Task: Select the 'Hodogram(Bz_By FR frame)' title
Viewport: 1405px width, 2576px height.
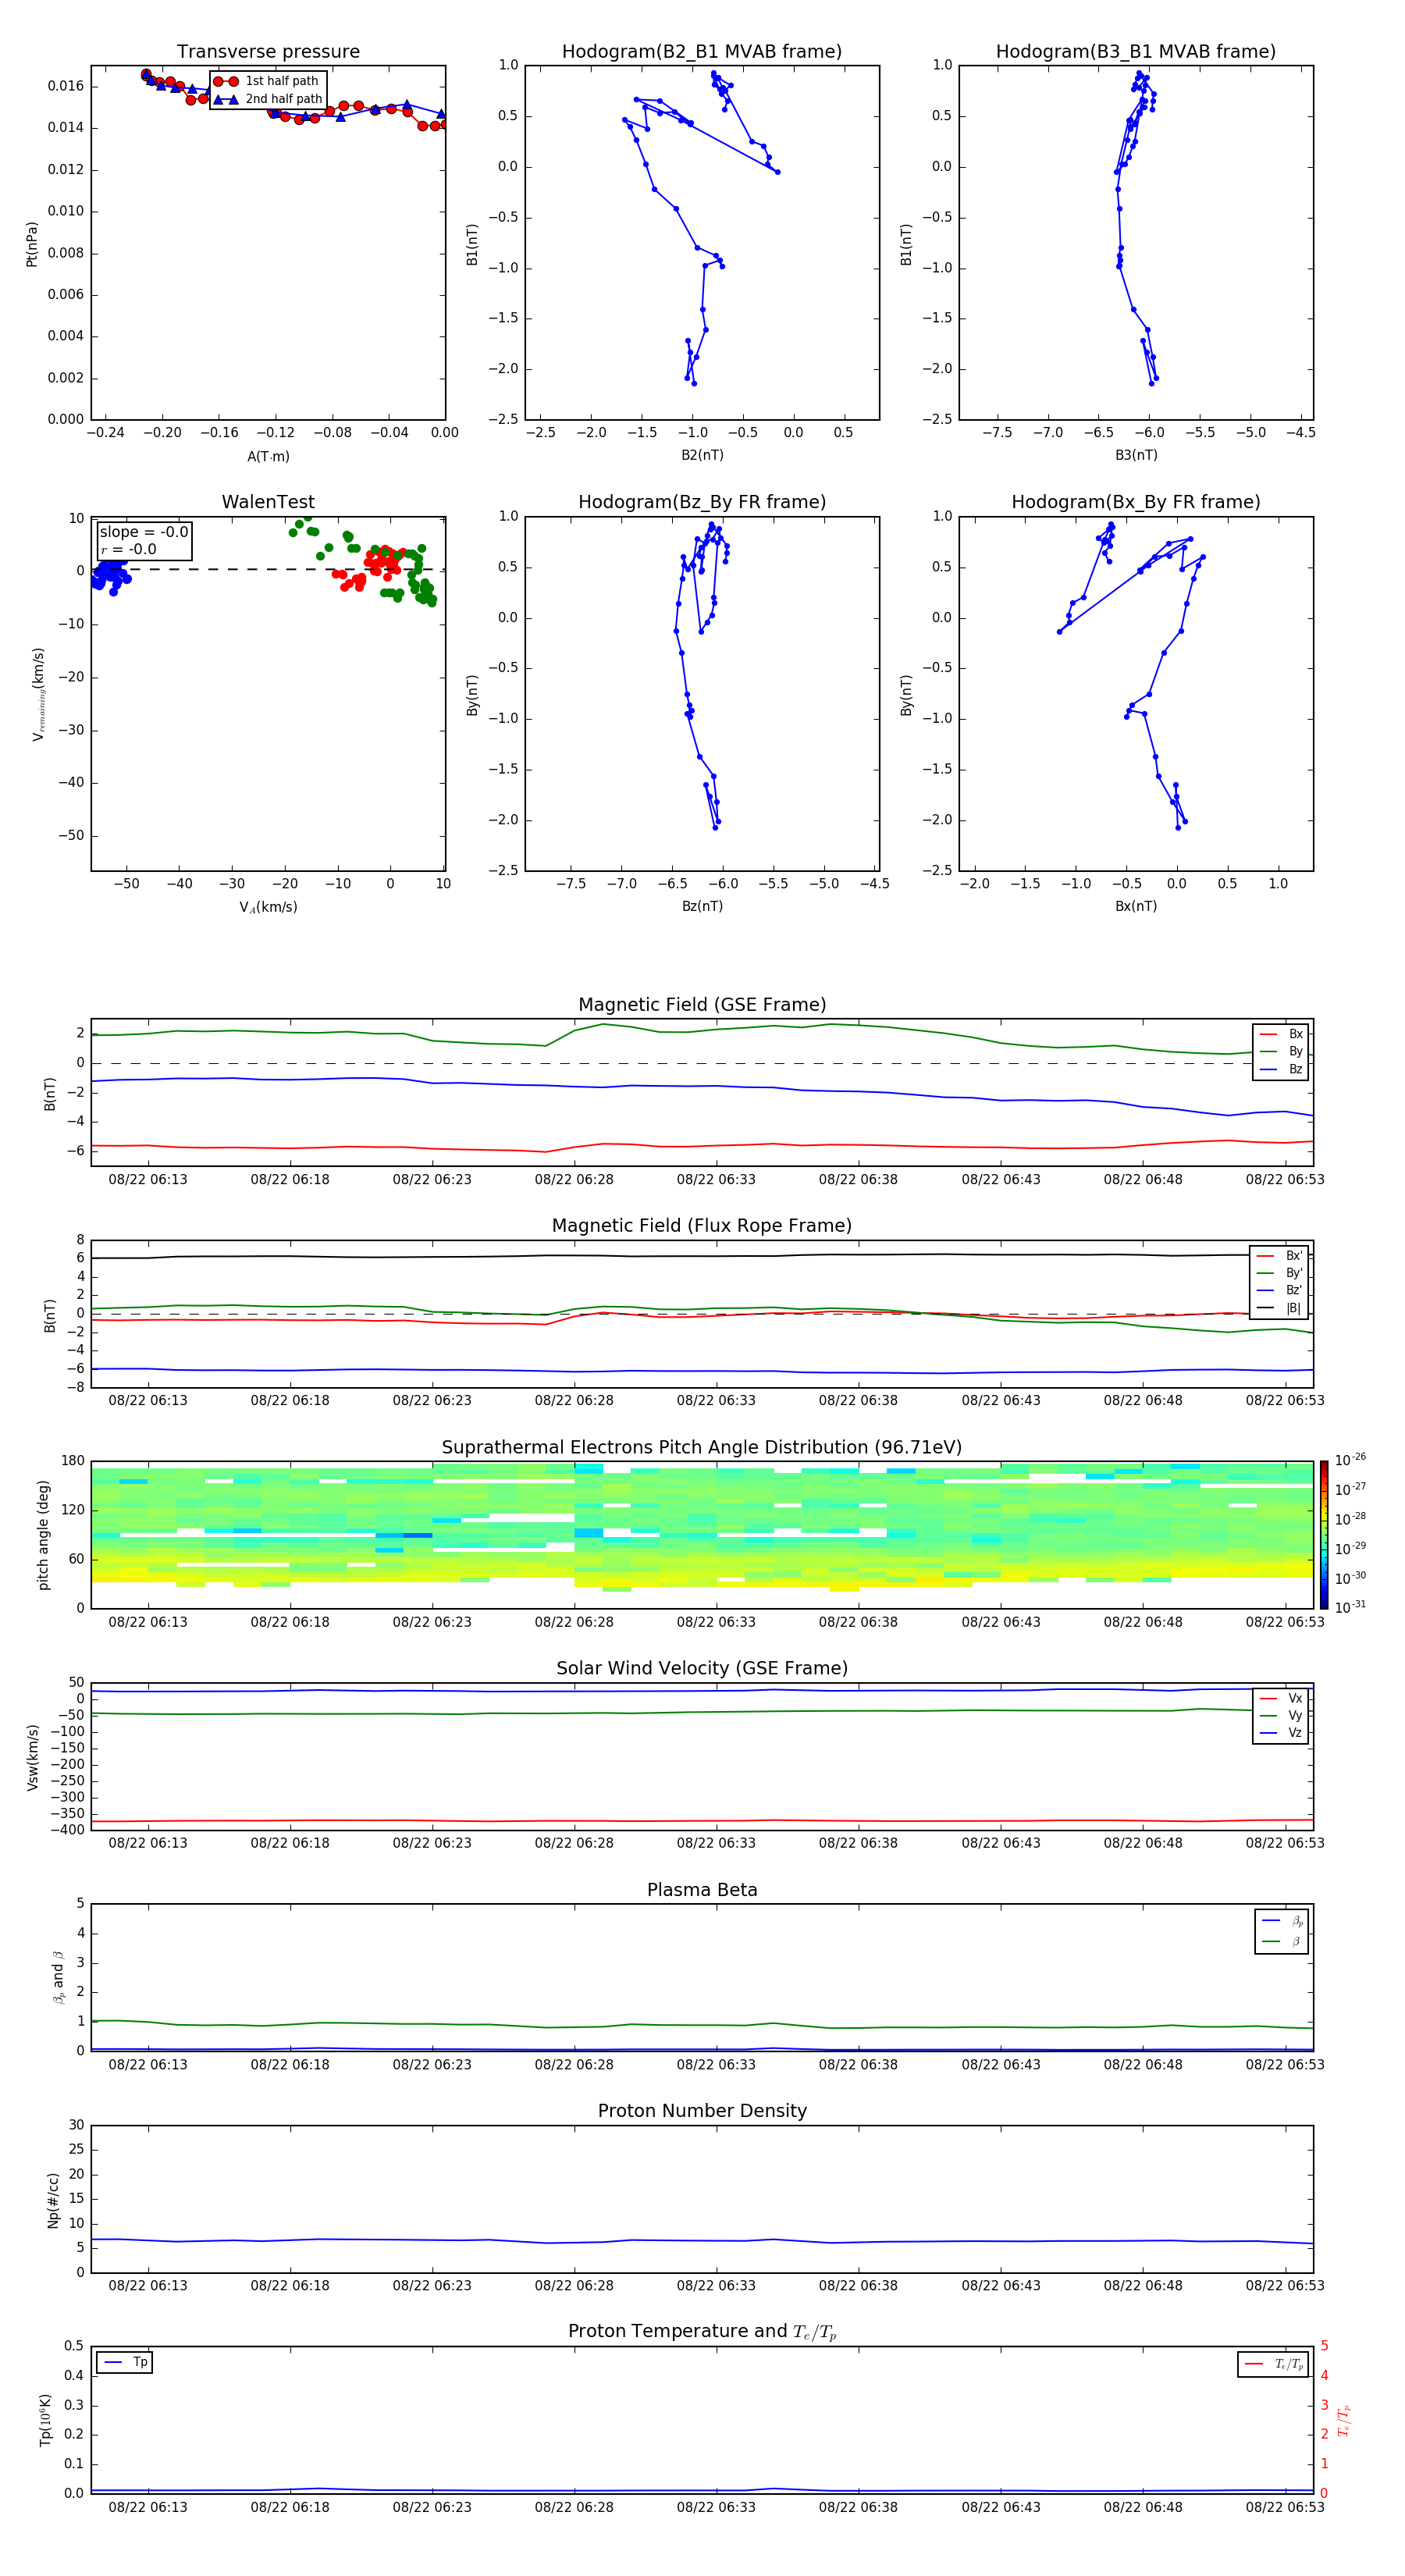Action: click(x=702, y=502)
